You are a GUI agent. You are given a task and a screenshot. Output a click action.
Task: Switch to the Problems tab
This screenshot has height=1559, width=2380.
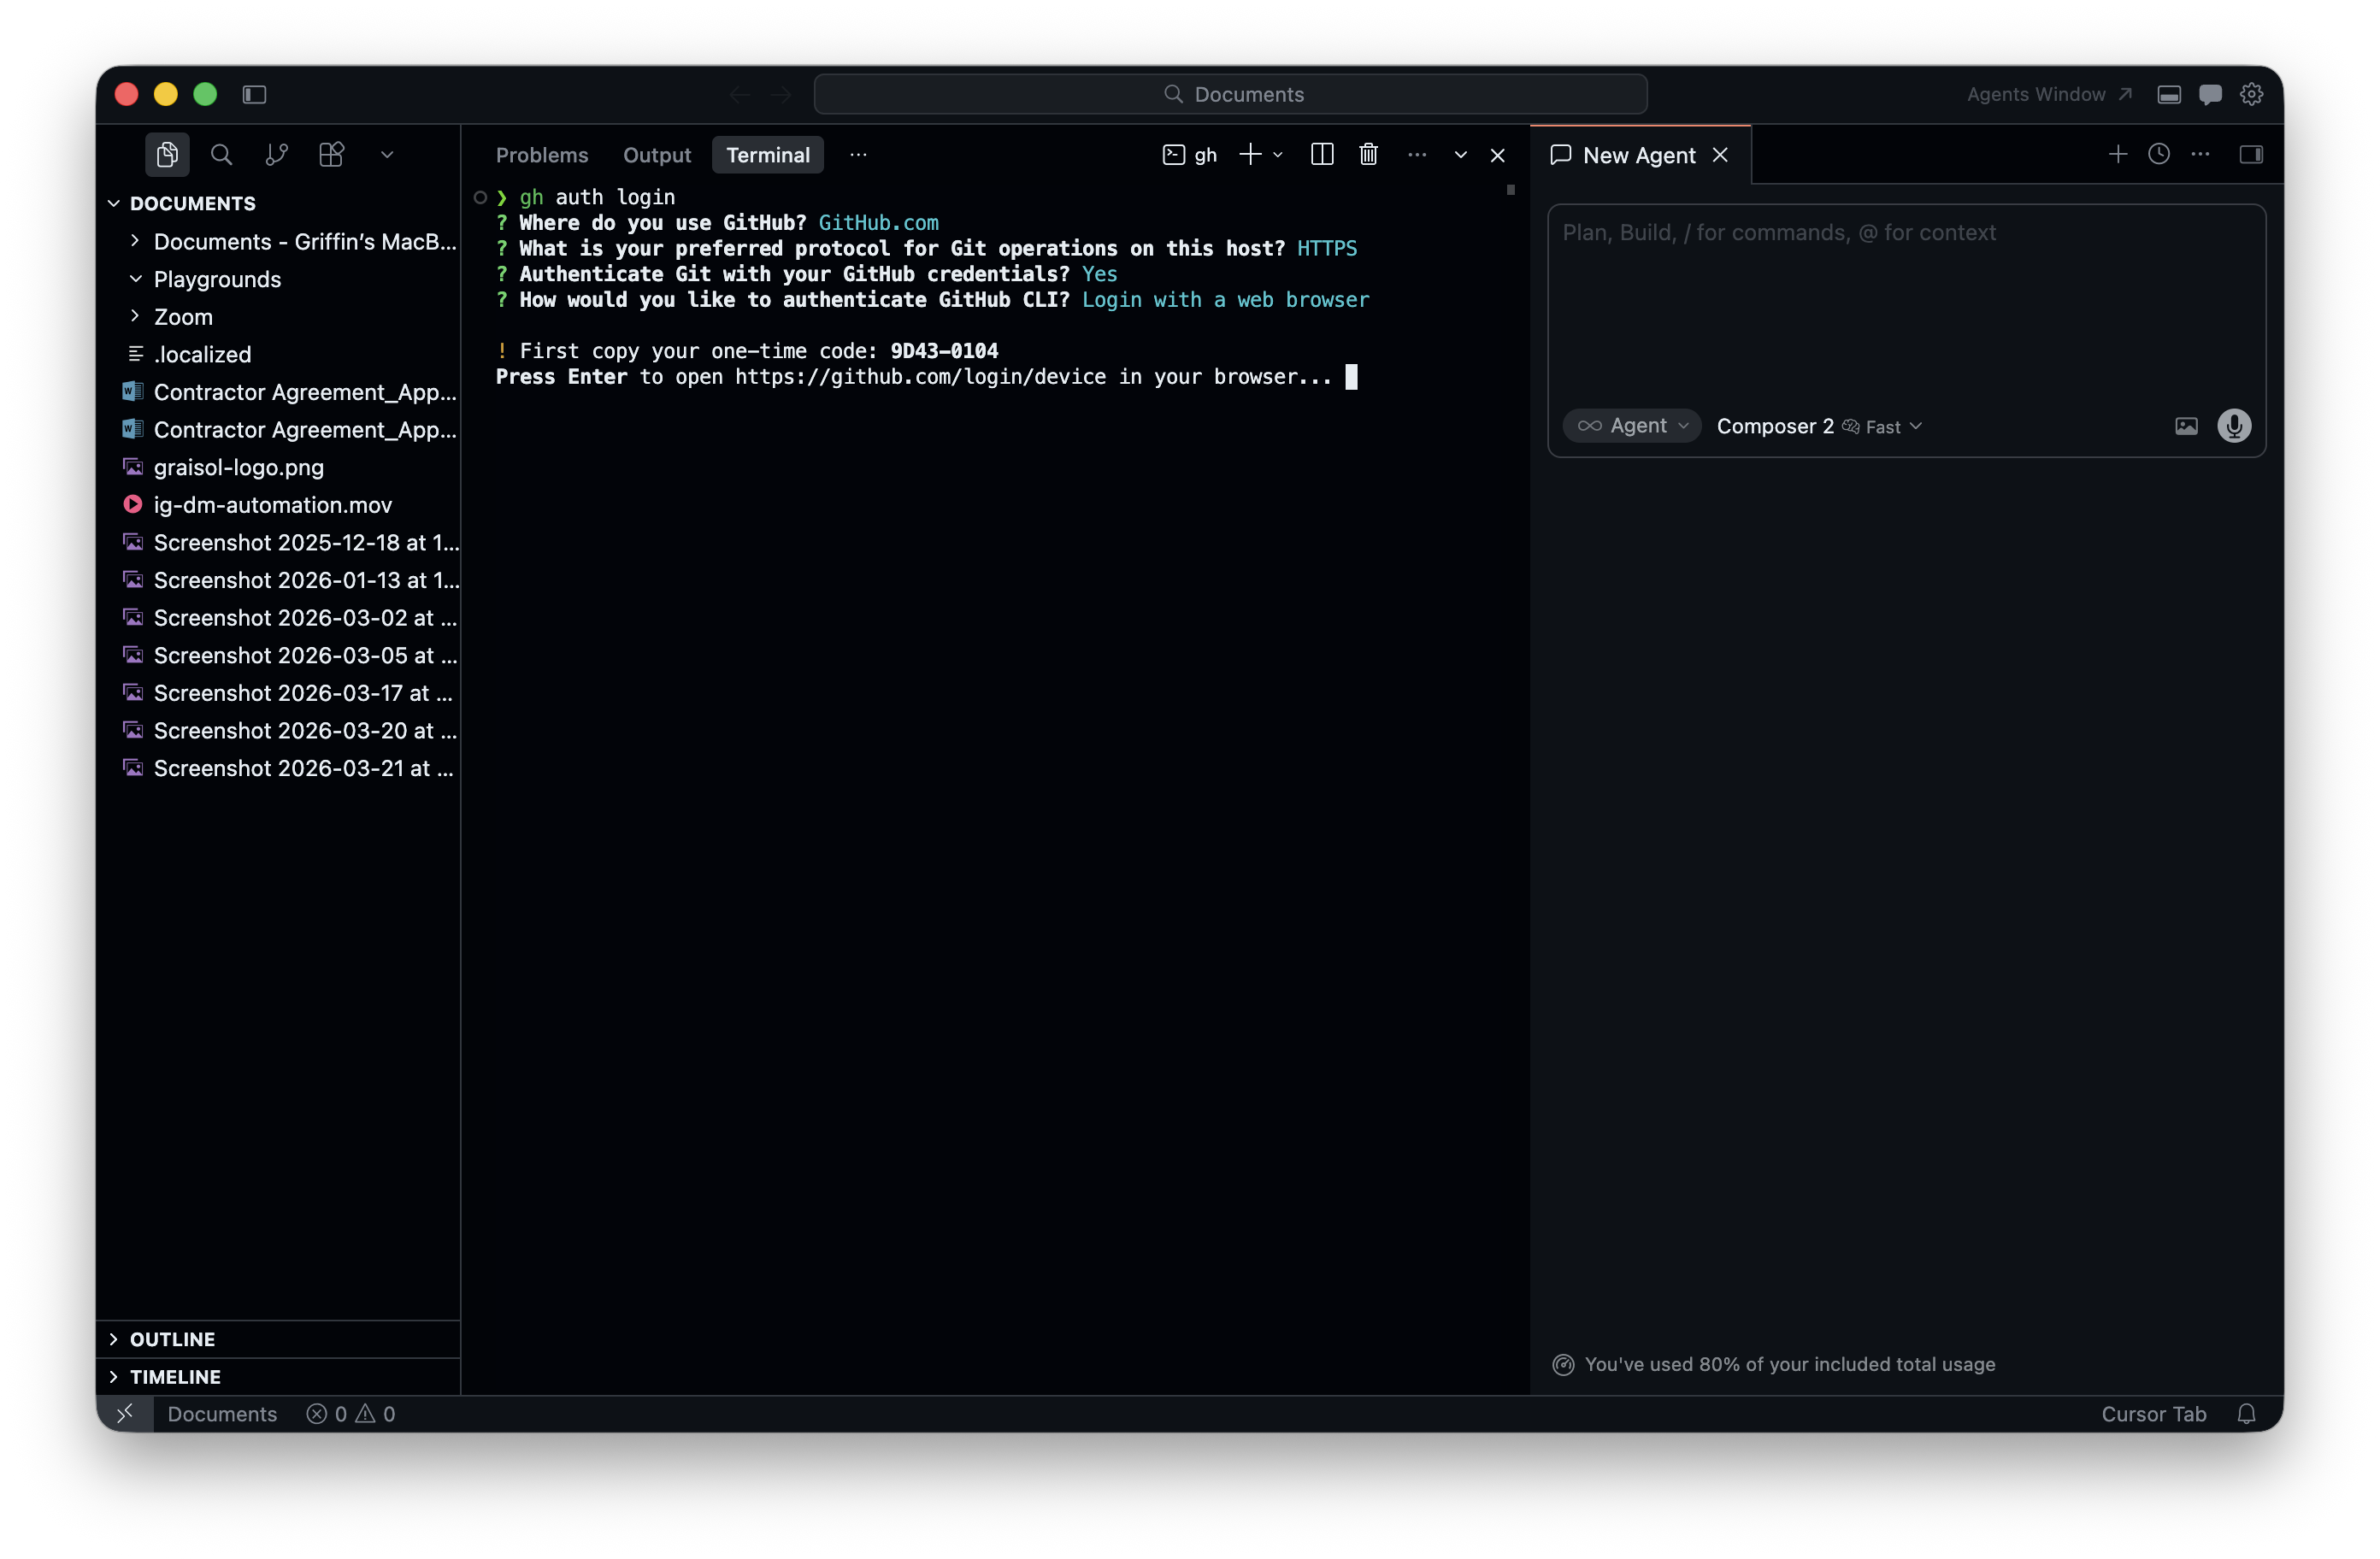click(542, 155)
